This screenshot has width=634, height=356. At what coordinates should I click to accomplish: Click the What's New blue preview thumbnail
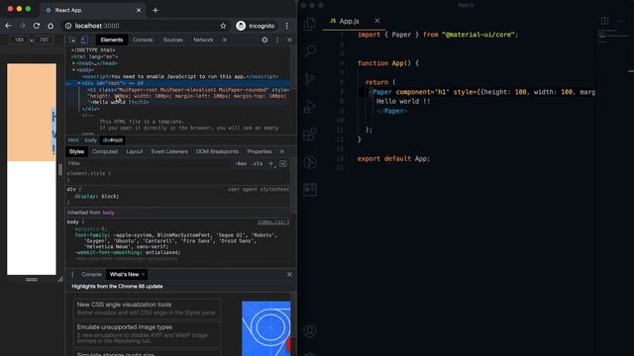[x=266, y=328]
